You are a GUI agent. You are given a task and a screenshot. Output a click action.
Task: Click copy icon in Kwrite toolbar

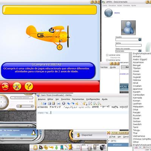[x=81, y=103]
